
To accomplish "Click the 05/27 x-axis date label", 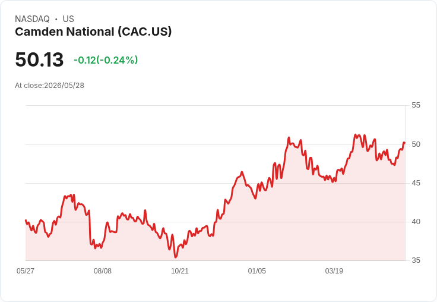I will (26, 270).
